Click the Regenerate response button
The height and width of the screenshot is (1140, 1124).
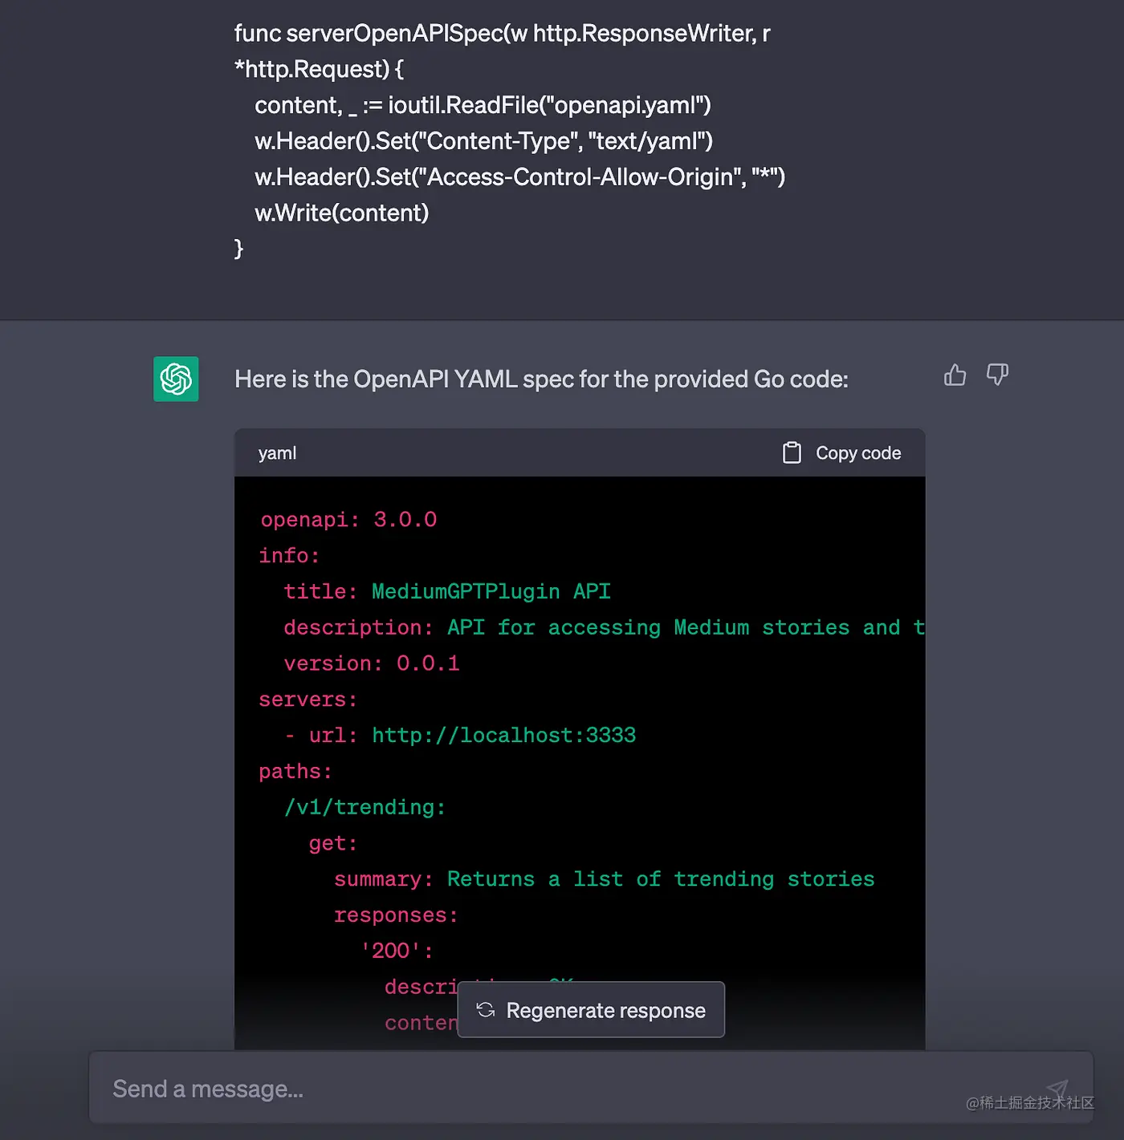click(x=591, y=1010)
